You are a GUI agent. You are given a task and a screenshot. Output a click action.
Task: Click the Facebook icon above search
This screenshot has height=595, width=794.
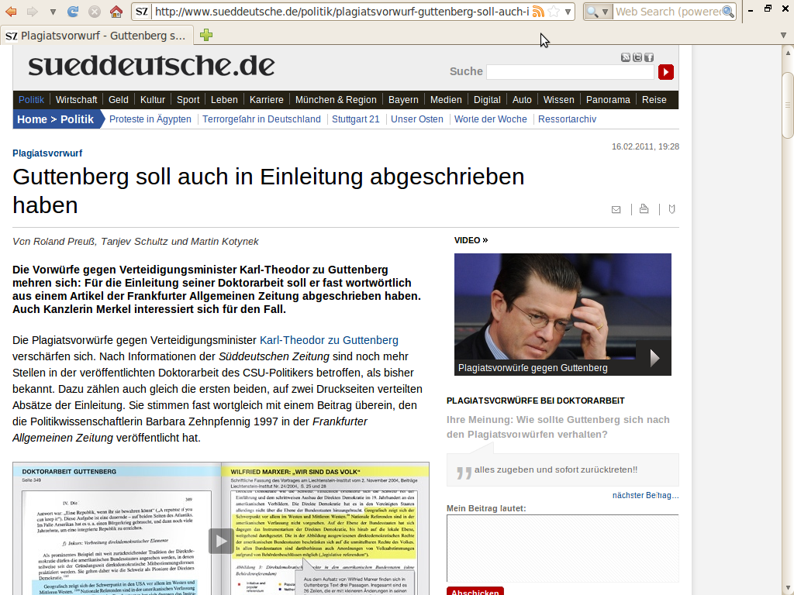(649, 57)
